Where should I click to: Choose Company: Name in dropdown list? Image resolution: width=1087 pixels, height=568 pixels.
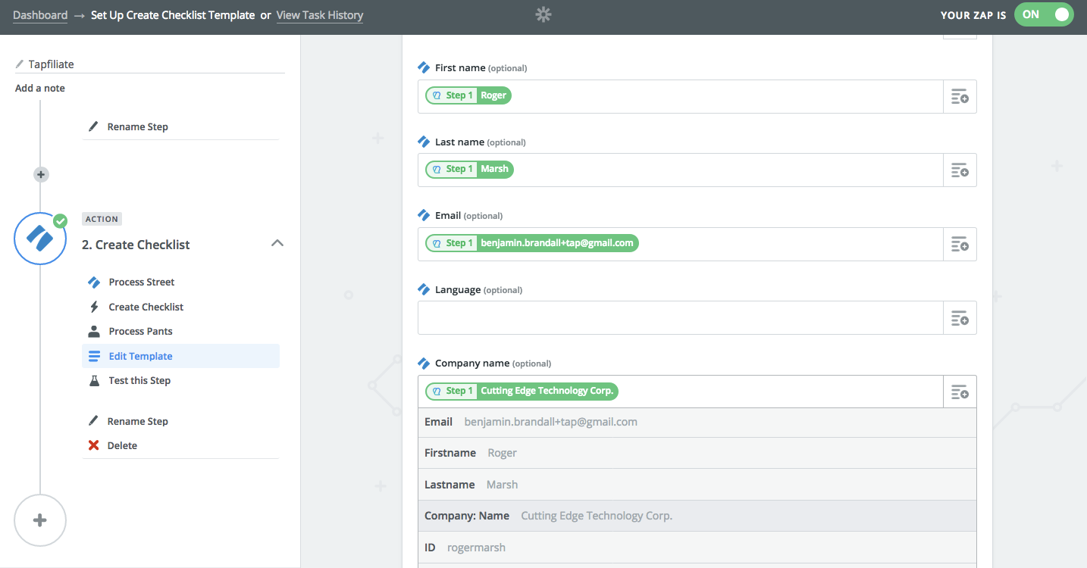(697, 516)
